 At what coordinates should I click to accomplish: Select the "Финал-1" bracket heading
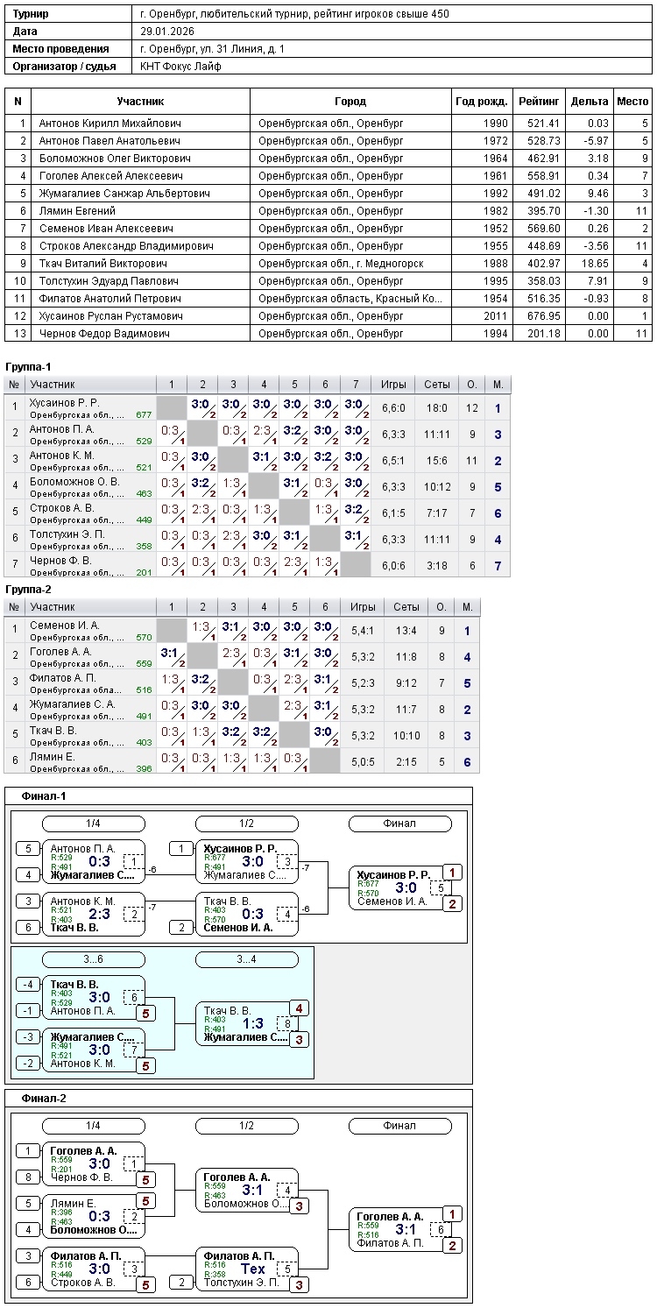[x=44, y=796]
